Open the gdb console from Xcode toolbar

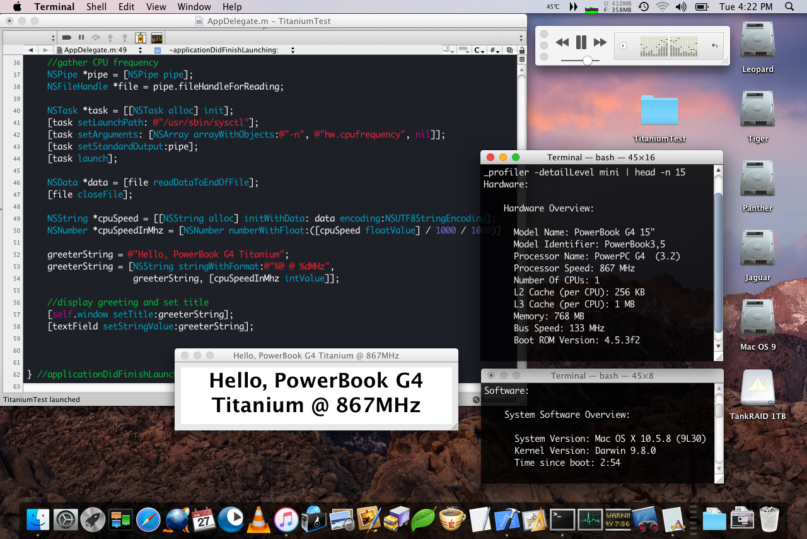(156, 38)
